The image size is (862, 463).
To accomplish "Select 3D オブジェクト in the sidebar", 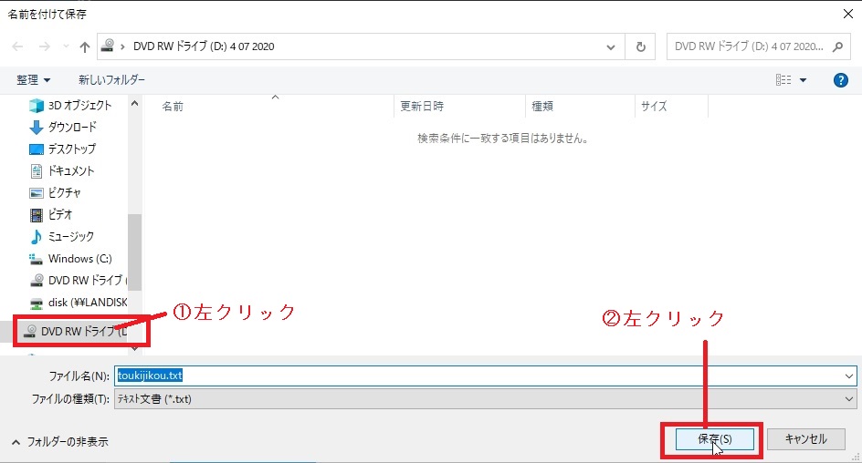I will coord(79,105).
